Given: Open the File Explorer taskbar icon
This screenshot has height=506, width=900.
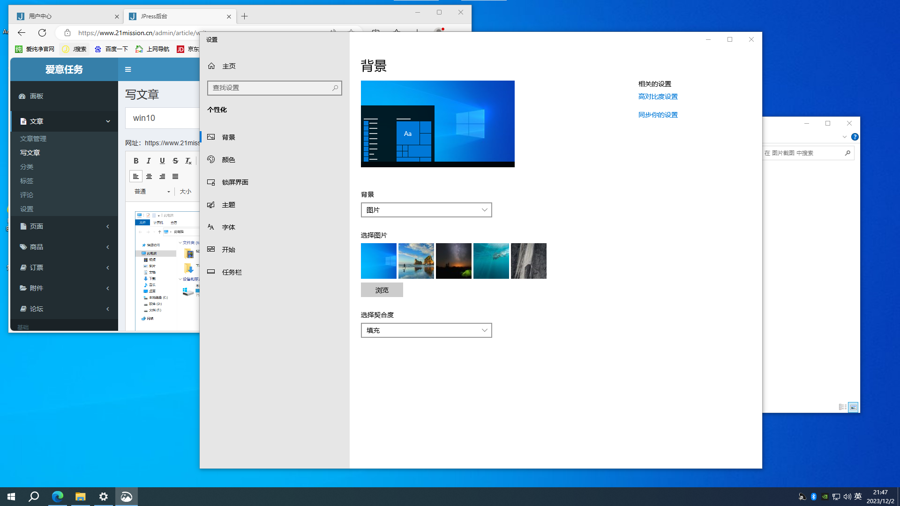Looking at the screenshot, I should tap(81, 497).
